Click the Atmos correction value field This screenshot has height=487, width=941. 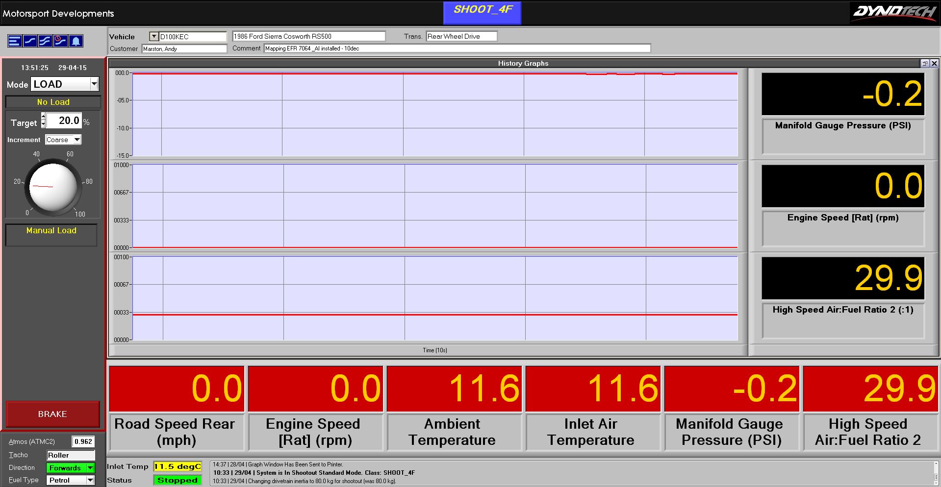pyautogui.click(x=83, y=441)
